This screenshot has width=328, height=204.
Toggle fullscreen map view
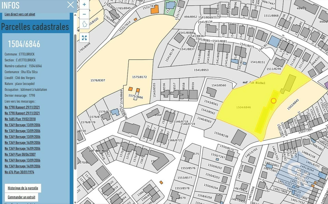[84, 38]
